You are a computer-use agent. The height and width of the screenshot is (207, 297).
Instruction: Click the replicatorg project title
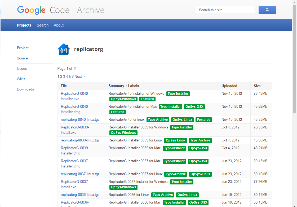point(88,49)
